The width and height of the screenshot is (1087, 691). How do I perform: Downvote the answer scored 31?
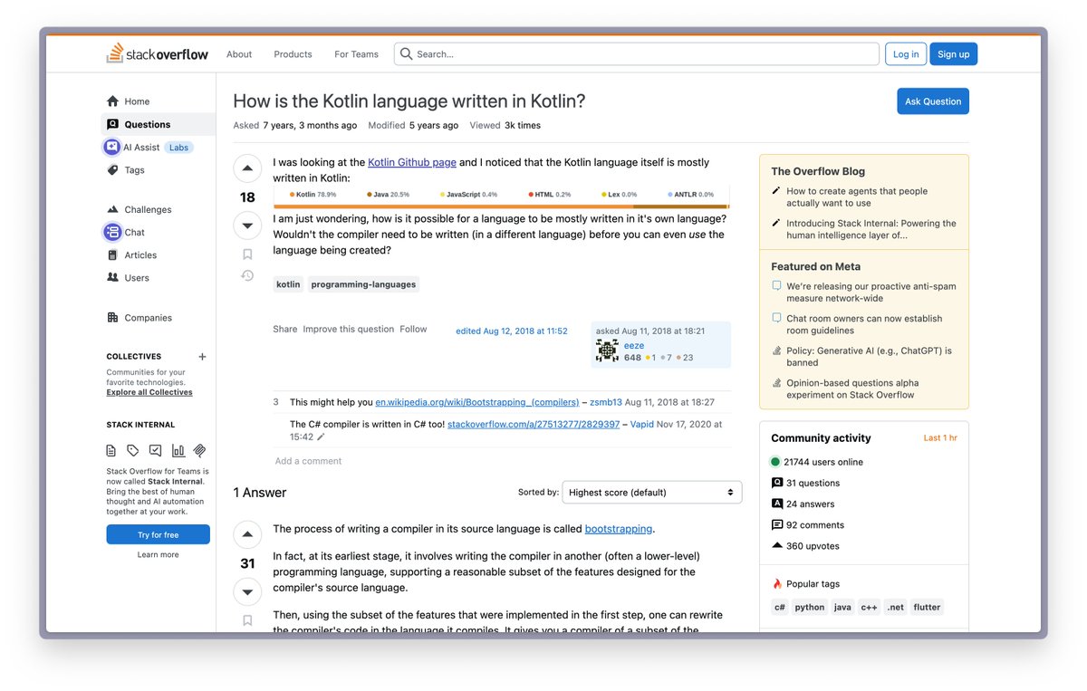(247, 591)
